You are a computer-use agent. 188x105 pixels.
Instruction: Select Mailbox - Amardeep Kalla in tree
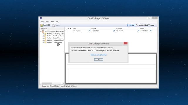click(55, 34)
